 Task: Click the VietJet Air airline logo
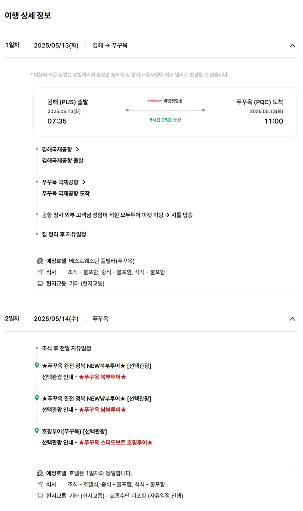(155, 101)
